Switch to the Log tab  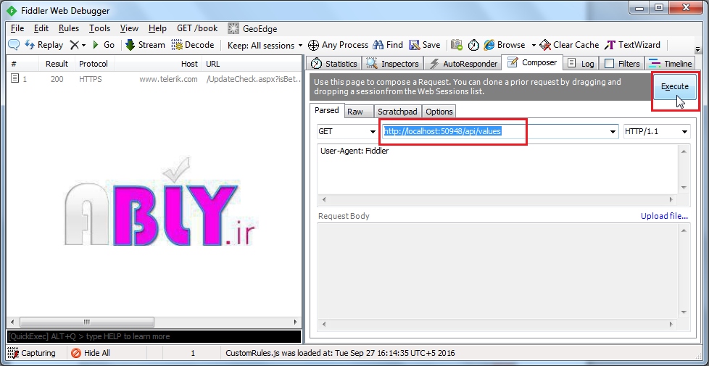tap(581, 64)
